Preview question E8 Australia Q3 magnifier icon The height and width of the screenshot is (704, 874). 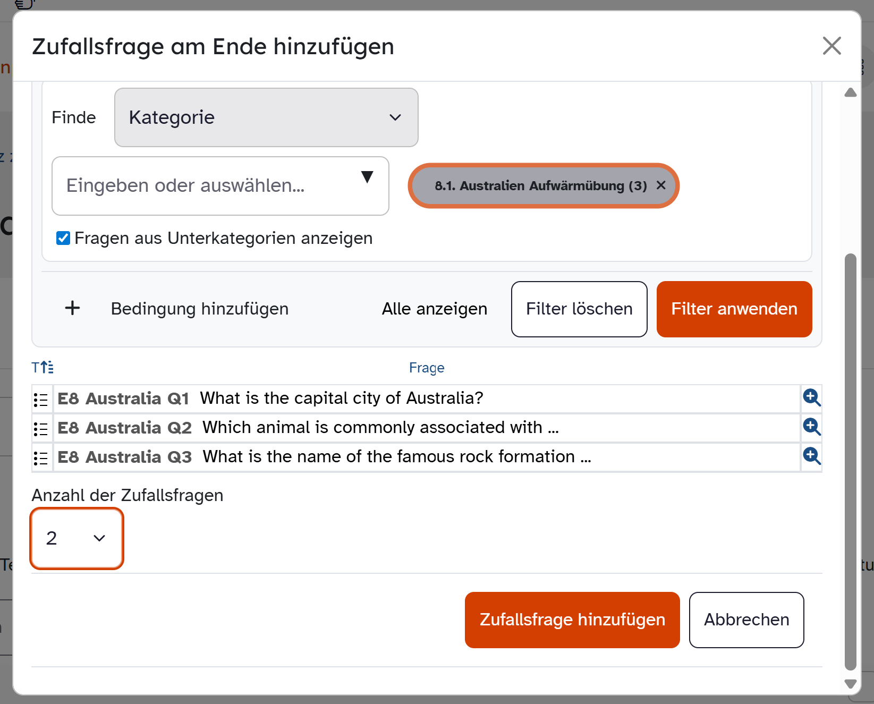pos(811,456)
